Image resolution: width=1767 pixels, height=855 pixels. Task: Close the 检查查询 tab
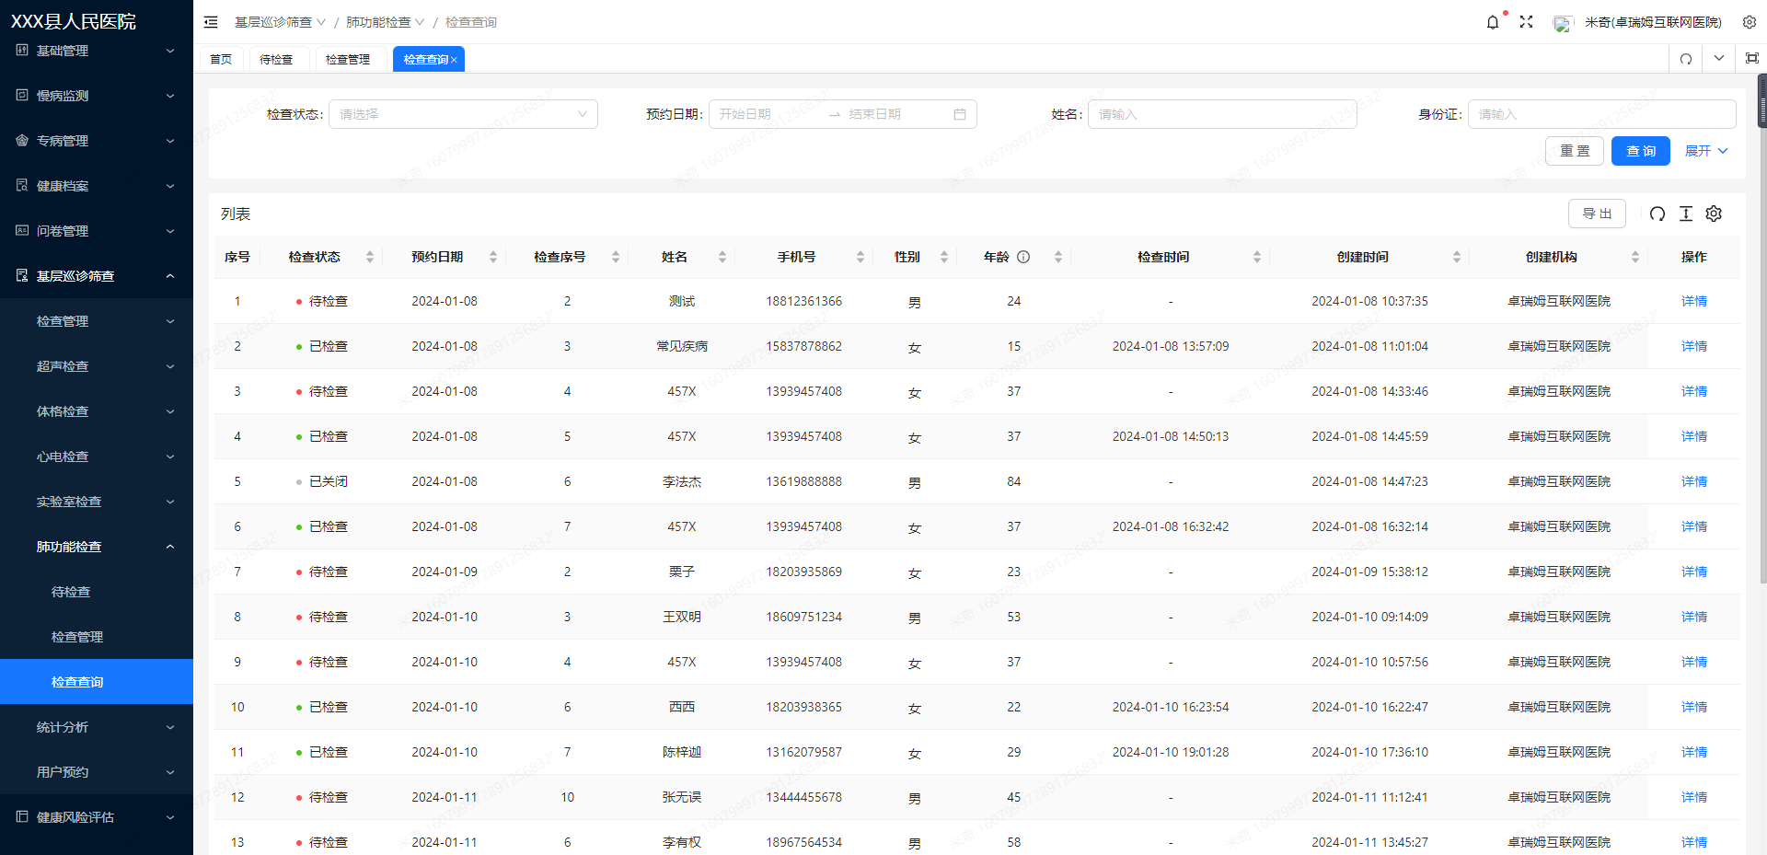[x=454, y=60]
